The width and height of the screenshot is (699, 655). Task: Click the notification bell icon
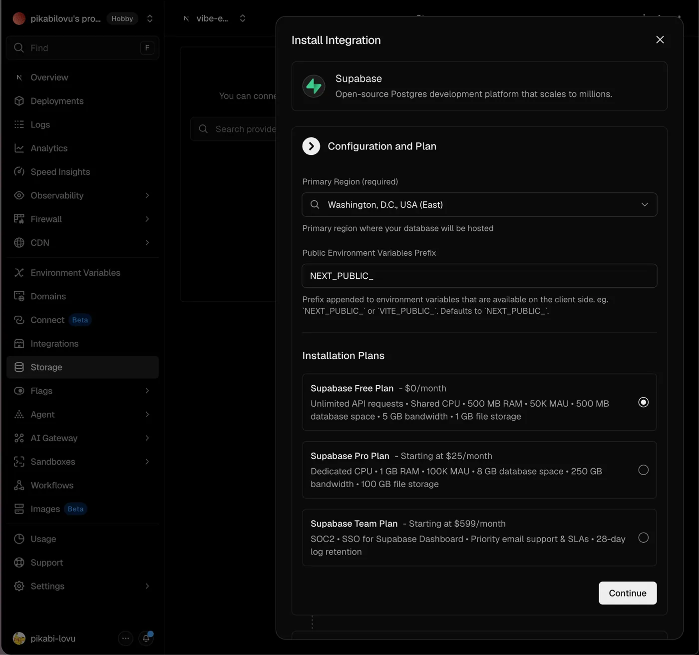click(x=146, y=638)
